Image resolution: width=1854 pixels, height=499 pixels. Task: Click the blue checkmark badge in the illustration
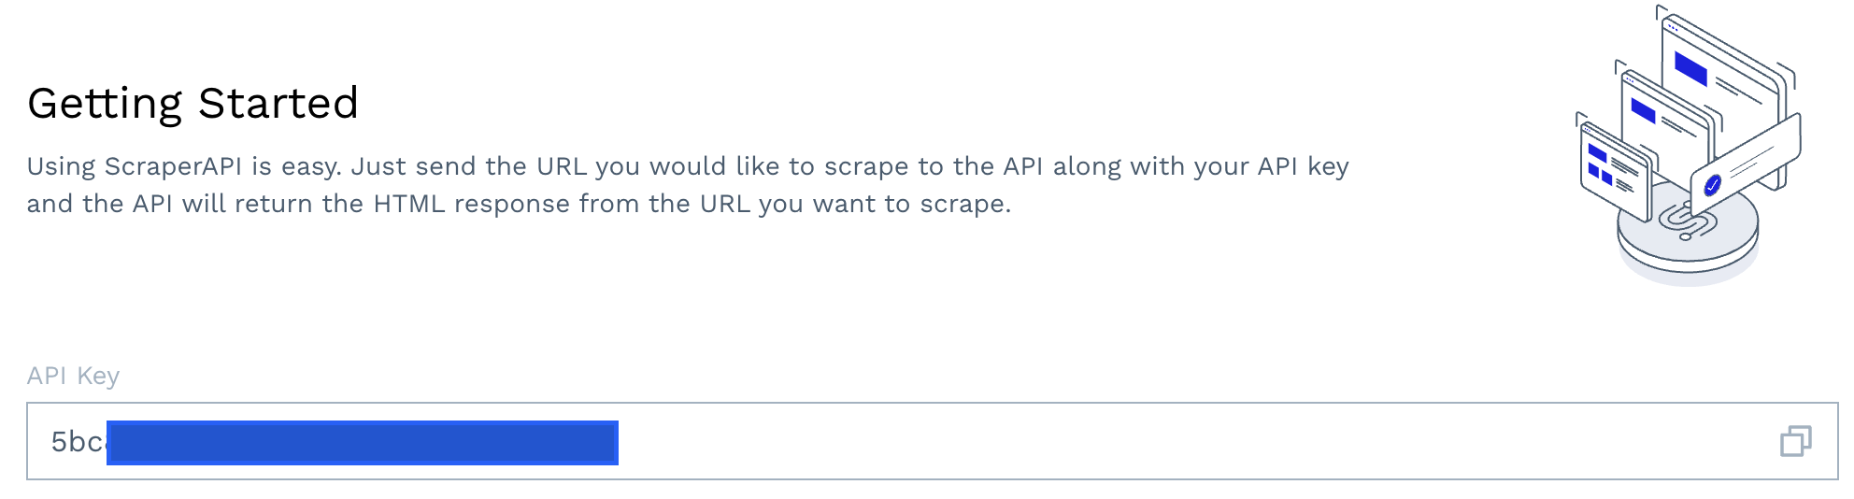pyautogui.click(x=1712, y=185)
